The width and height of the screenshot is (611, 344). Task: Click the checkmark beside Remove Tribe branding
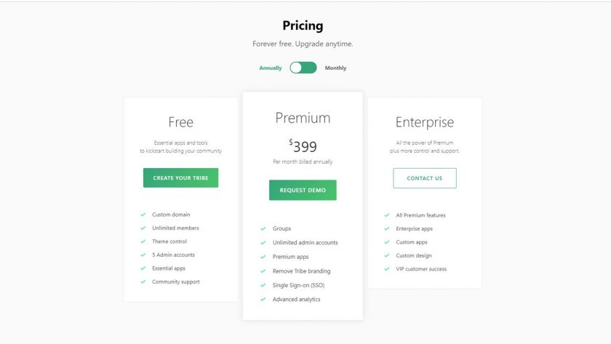coord(263,271)
